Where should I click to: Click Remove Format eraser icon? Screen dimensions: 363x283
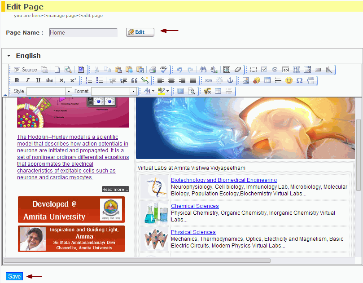point(238,70)
